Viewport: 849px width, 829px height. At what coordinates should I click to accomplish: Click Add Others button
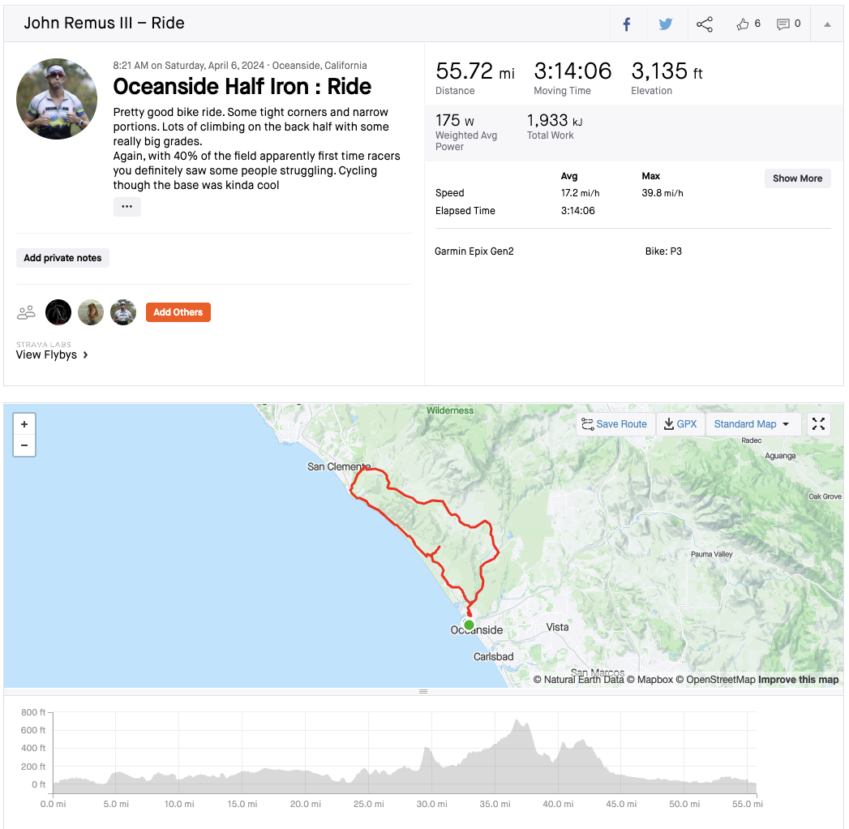[178, 312]
